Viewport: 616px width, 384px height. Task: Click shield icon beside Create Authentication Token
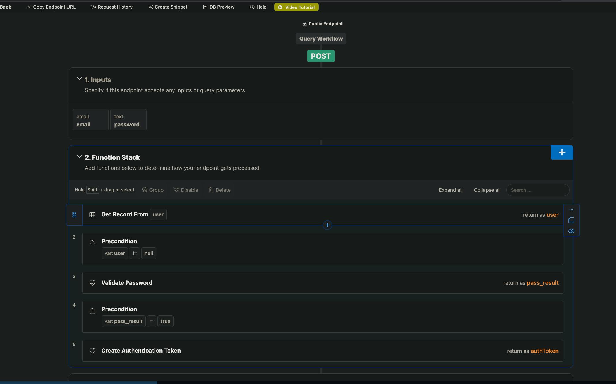pyautogui.click(x=92, y=351)
